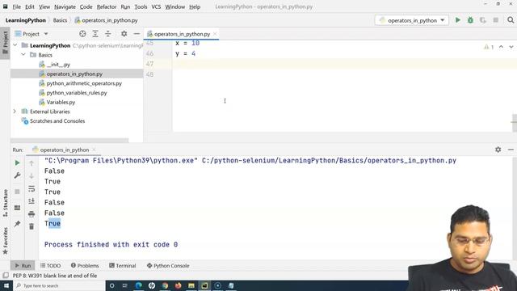Toggle the Project side tool button
Viewport: 517px width, 291px height.
coord(5,44)
